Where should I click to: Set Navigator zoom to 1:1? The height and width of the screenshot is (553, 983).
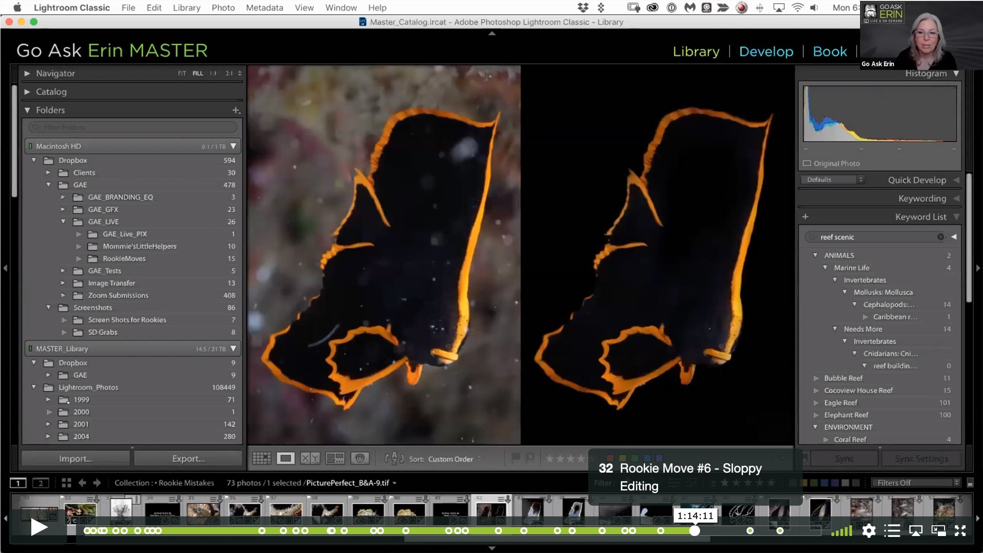tap(213, 73)
